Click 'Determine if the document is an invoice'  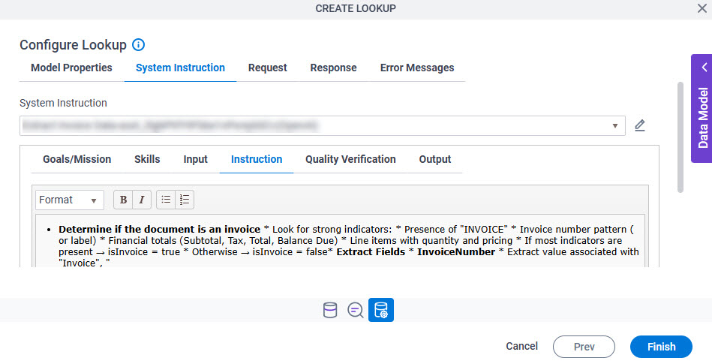[x=159, y=230]
